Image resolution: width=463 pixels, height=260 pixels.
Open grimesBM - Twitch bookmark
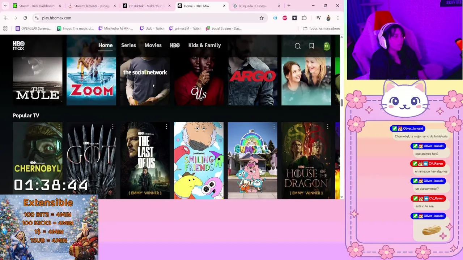point(185,28)
